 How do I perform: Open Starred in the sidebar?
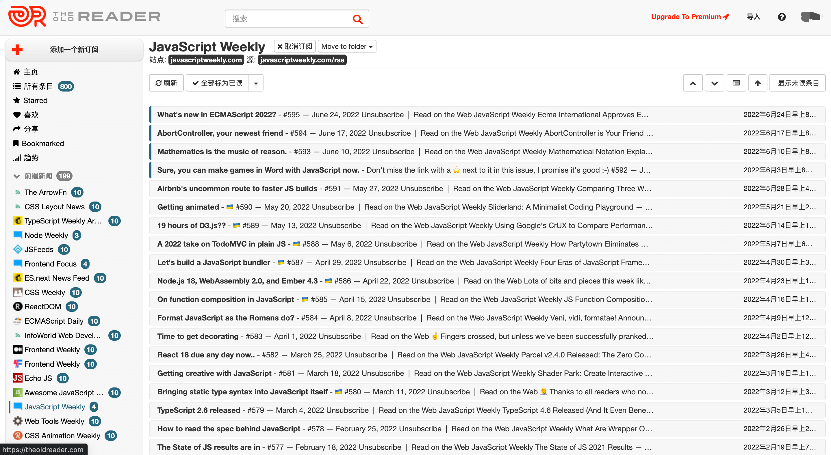[35, 100]
